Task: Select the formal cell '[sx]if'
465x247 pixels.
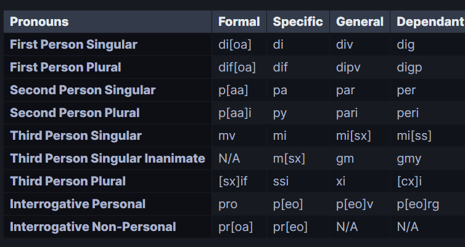Action: pos(232,181)
